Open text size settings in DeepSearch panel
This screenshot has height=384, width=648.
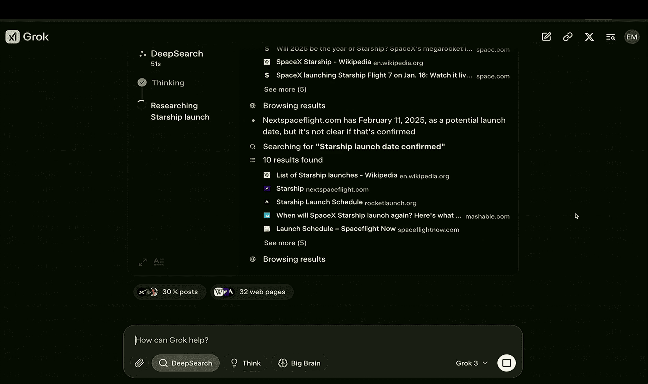159,262
